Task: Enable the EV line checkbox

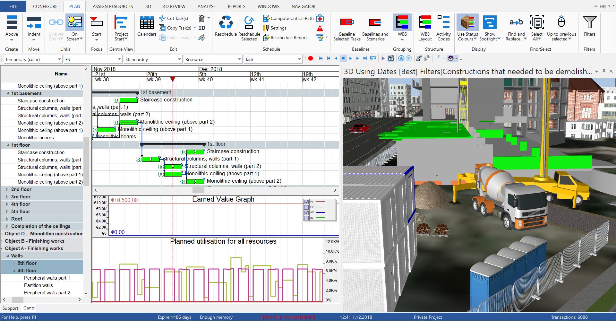Action: [306, 207]
